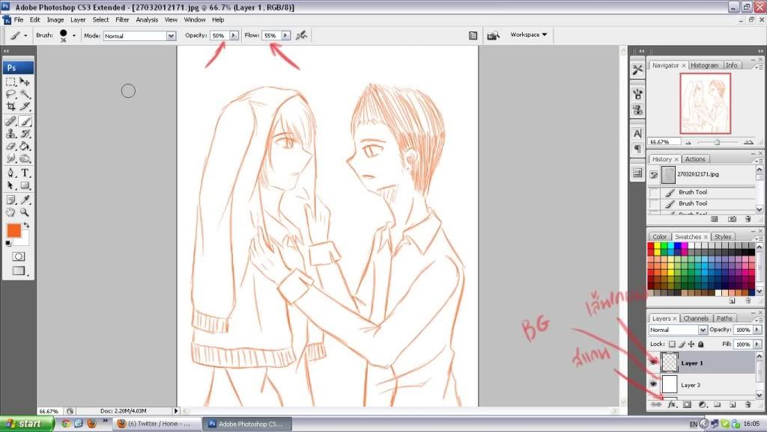767x432 pixels.
Task: Toggle lock all for layer
Action: [x=700, y=344]
